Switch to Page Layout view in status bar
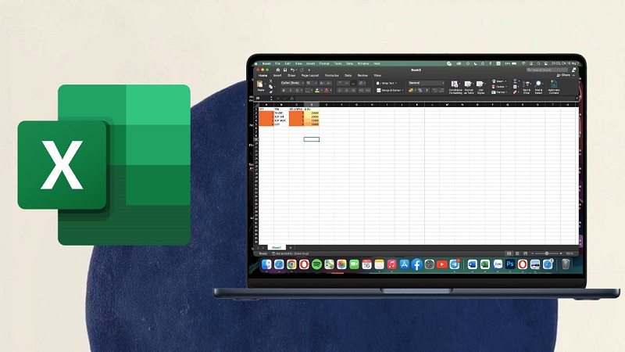This screenshot has width=625, height=352. tap(517, 253)
